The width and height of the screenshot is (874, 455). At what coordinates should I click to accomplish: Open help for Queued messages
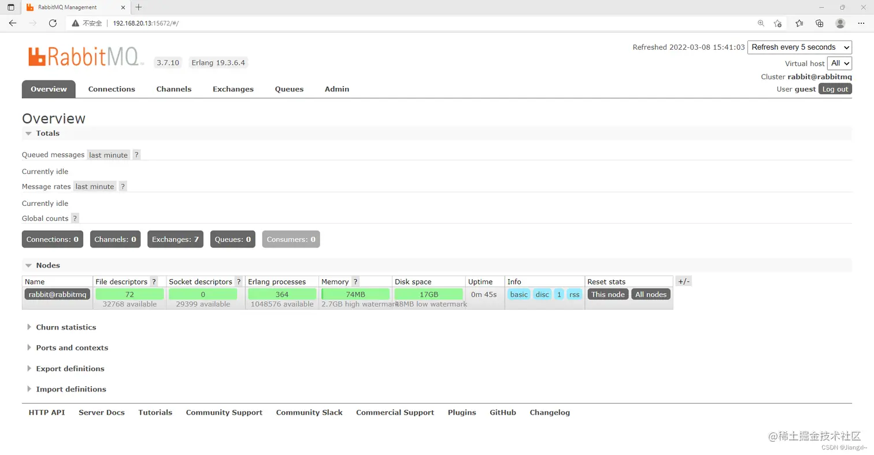(136, 155)
